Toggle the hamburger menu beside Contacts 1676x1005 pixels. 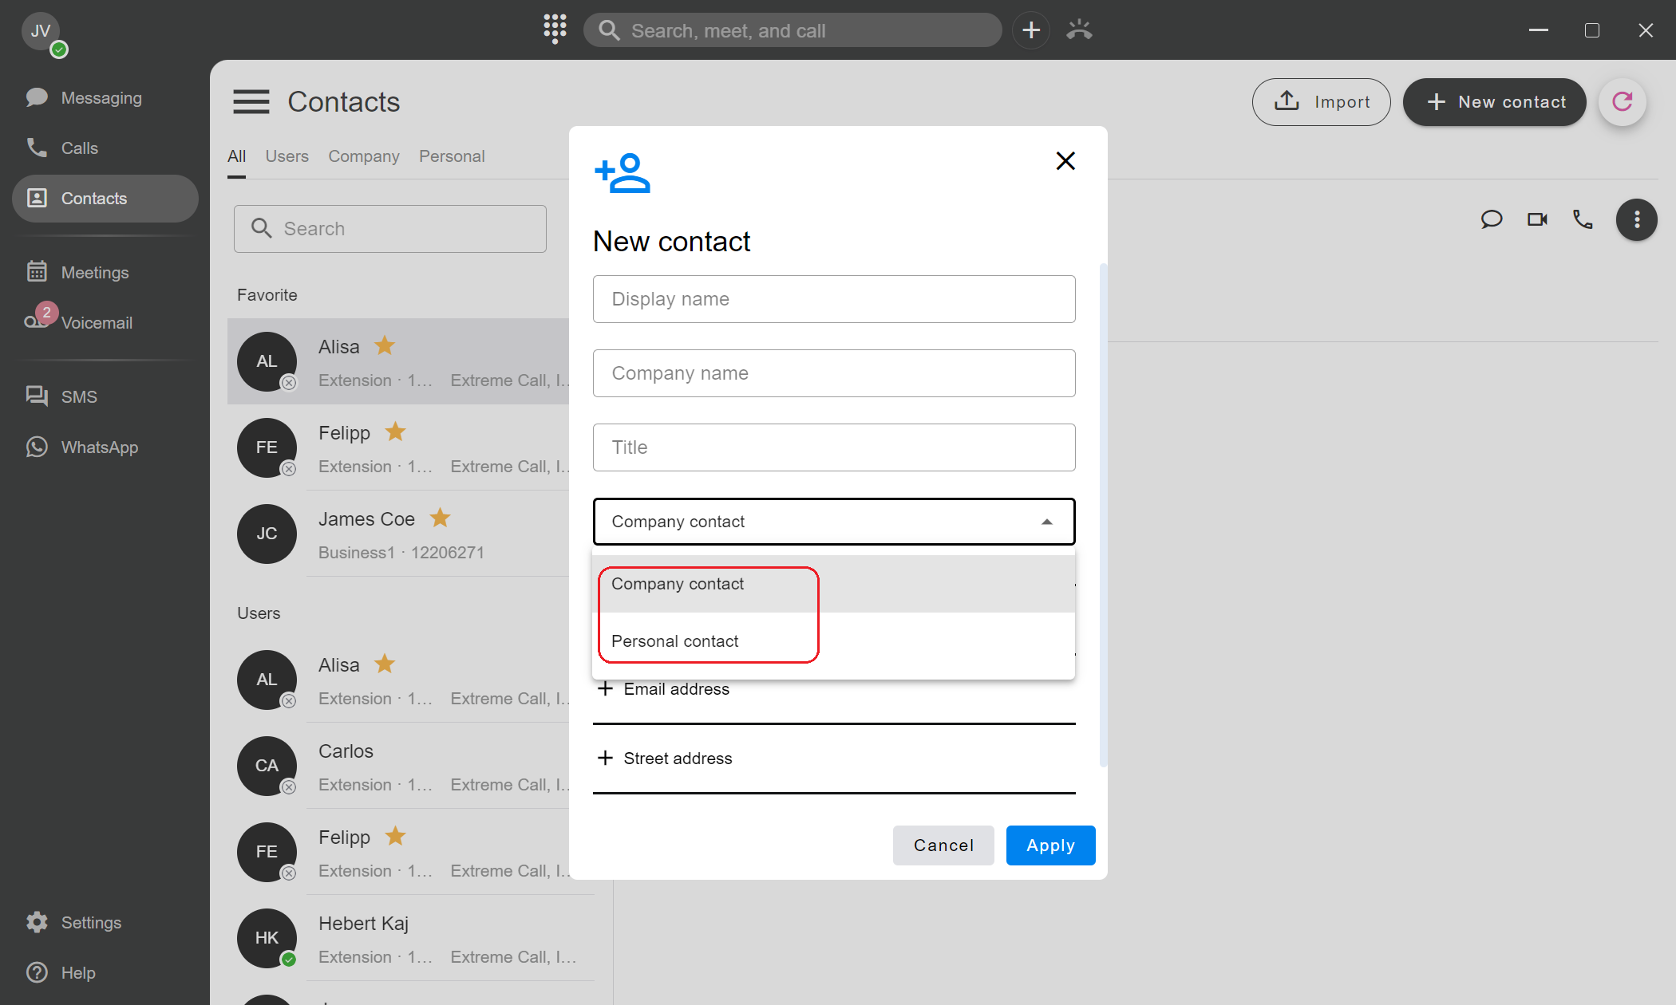click(x=251, y=102)
